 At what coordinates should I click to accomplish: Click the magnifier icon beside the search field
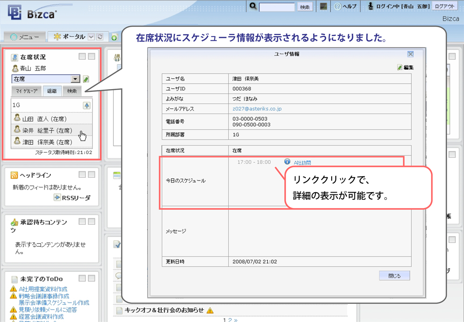(253, 6)
